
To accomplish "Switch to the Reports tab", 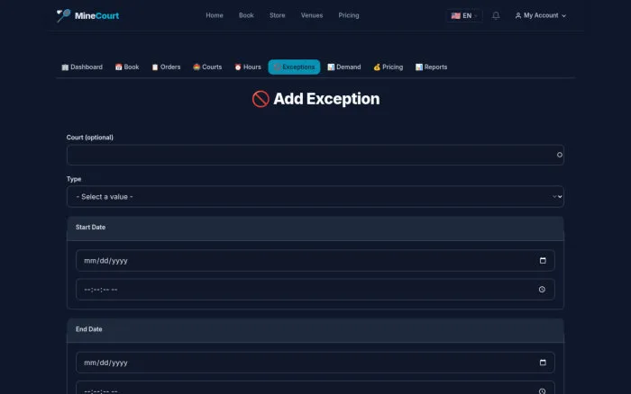I will [x=432, y=67].
